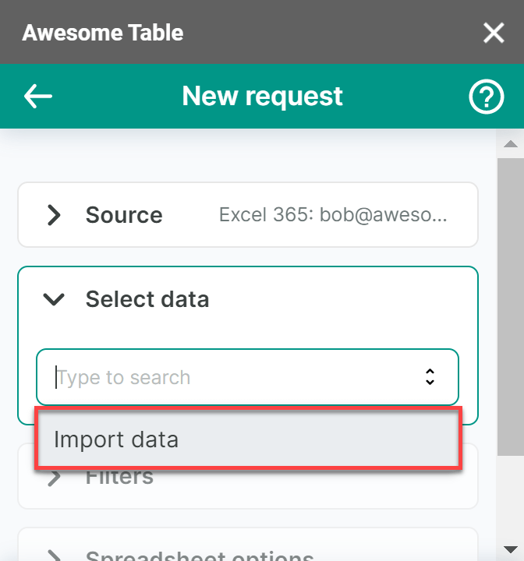Close the Awesome Table sidebar
524x561 pixels.
coord(494,33)
